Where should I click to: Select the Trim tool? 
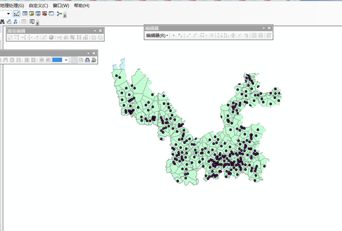[30, 37]
